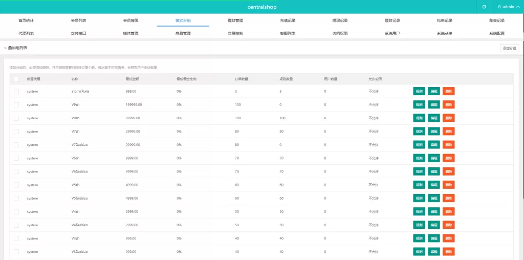Click the orange 删除 button for the 888.00 row
Image resolution: width=524 pixels, height=260 pixels.
click(x=448, y=91)
